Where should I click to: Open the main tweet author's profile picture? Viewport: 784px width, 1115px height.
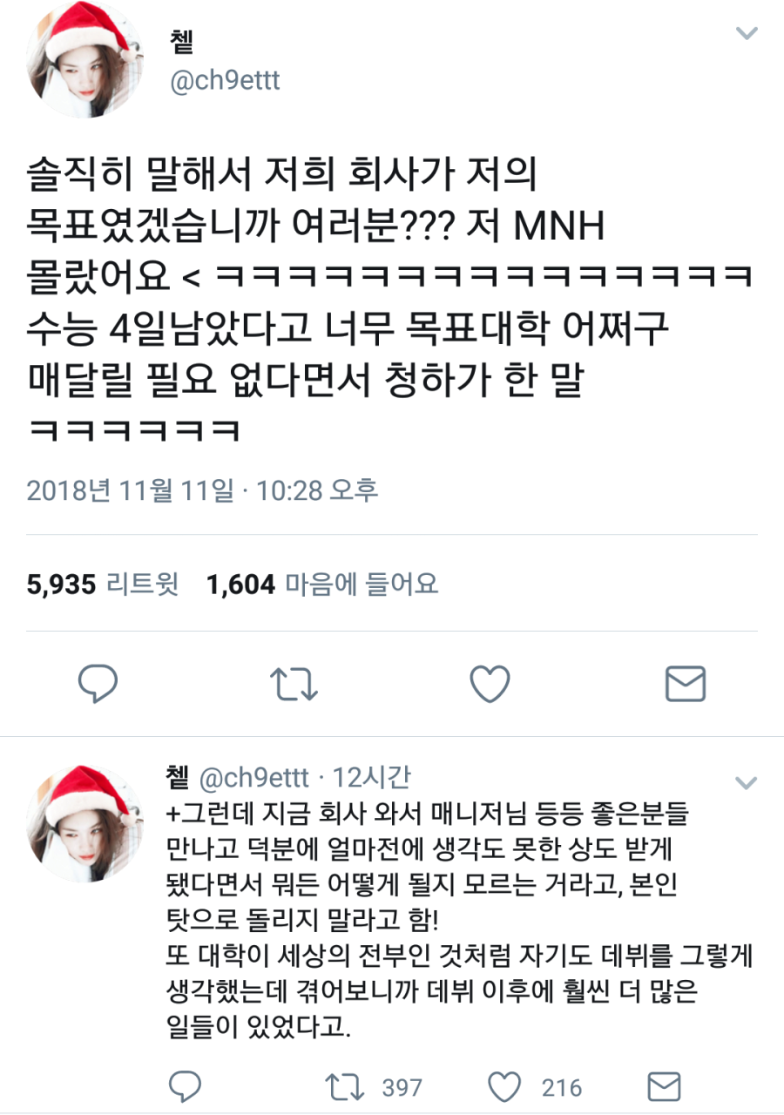pyautogui.click(x=84, y=60)
